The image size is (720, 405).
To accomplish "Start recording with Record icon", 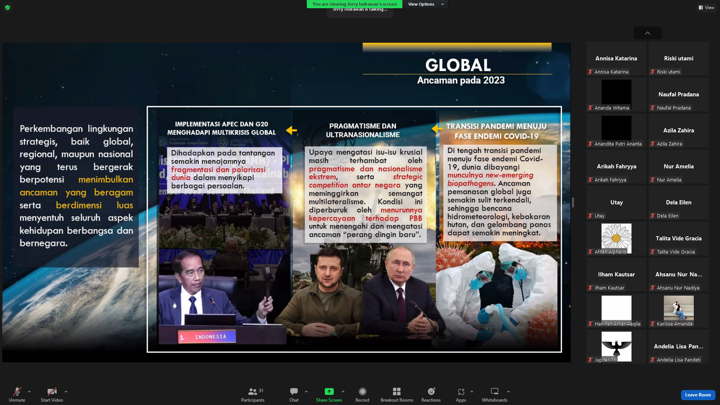I will pos(362,391).
